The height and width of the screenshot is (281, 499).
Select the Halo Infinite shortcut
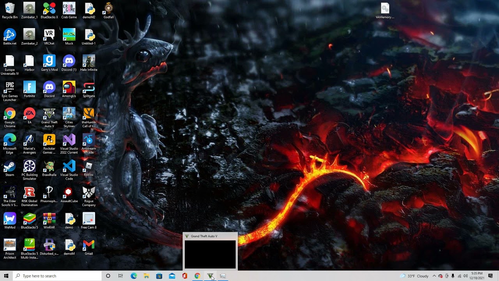[88, 63]
